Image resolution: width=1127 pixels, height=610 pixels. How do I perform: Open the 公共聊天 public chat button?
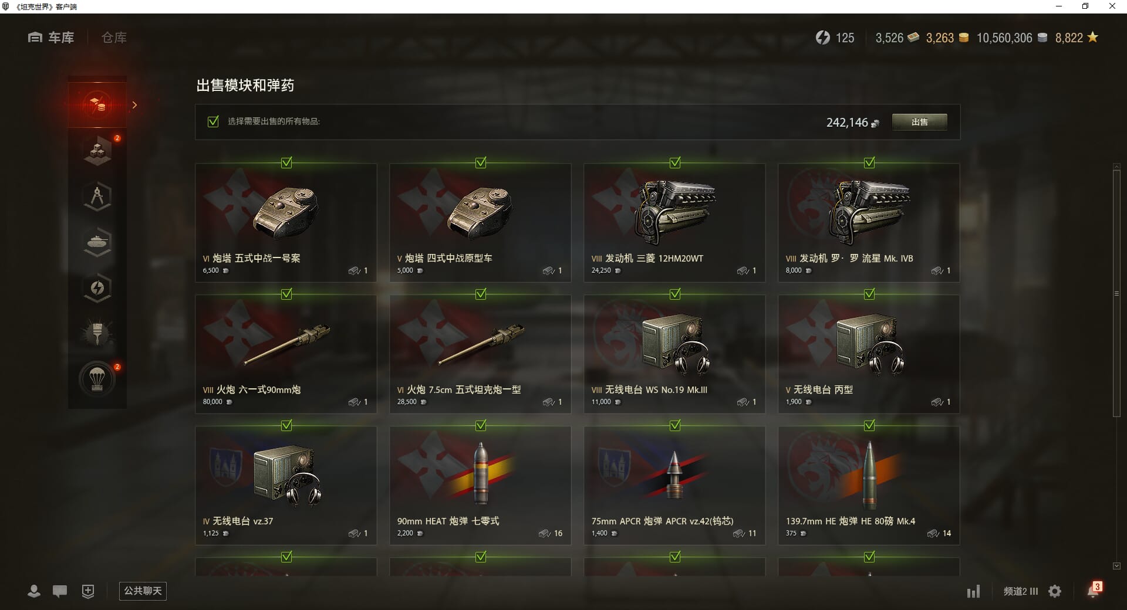tap(143, 591)
